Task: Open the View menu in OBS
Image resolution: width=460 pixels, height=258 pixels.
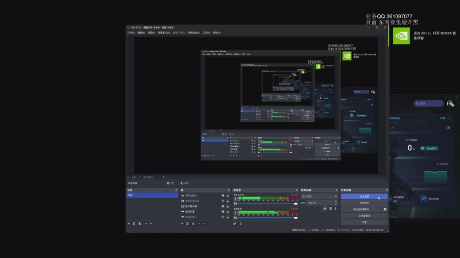Action: point(151,33)
